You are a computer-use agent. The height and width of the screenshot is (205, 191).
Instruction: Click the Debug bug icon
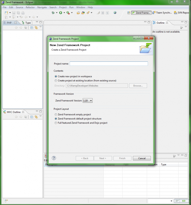[53, 13]
